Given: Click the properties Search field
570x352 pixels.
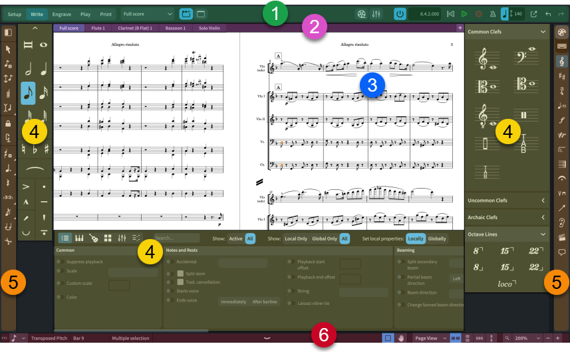Looking at the screenshot, I should point(176,238).
